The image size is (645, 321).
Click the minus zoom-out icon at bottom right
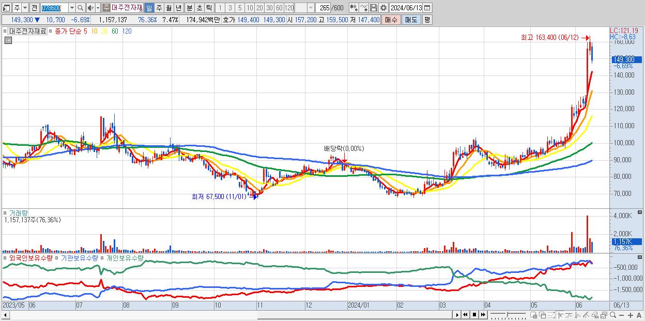click(622, 315)
